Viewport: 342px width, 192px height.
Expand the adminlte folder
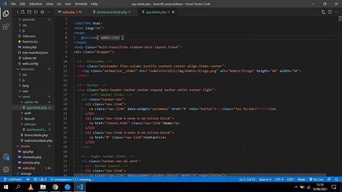(28, 20)
